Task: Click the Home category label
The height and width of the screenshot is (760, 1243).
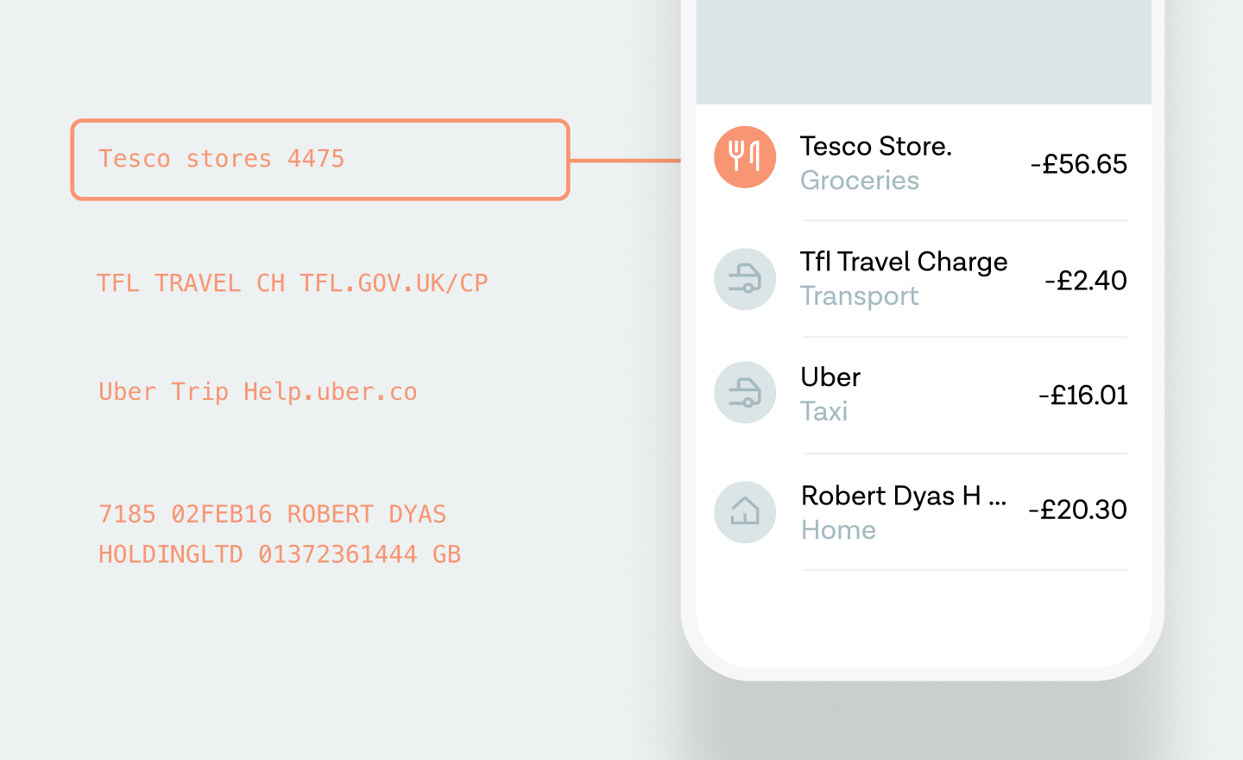Action: coord(838,530)
